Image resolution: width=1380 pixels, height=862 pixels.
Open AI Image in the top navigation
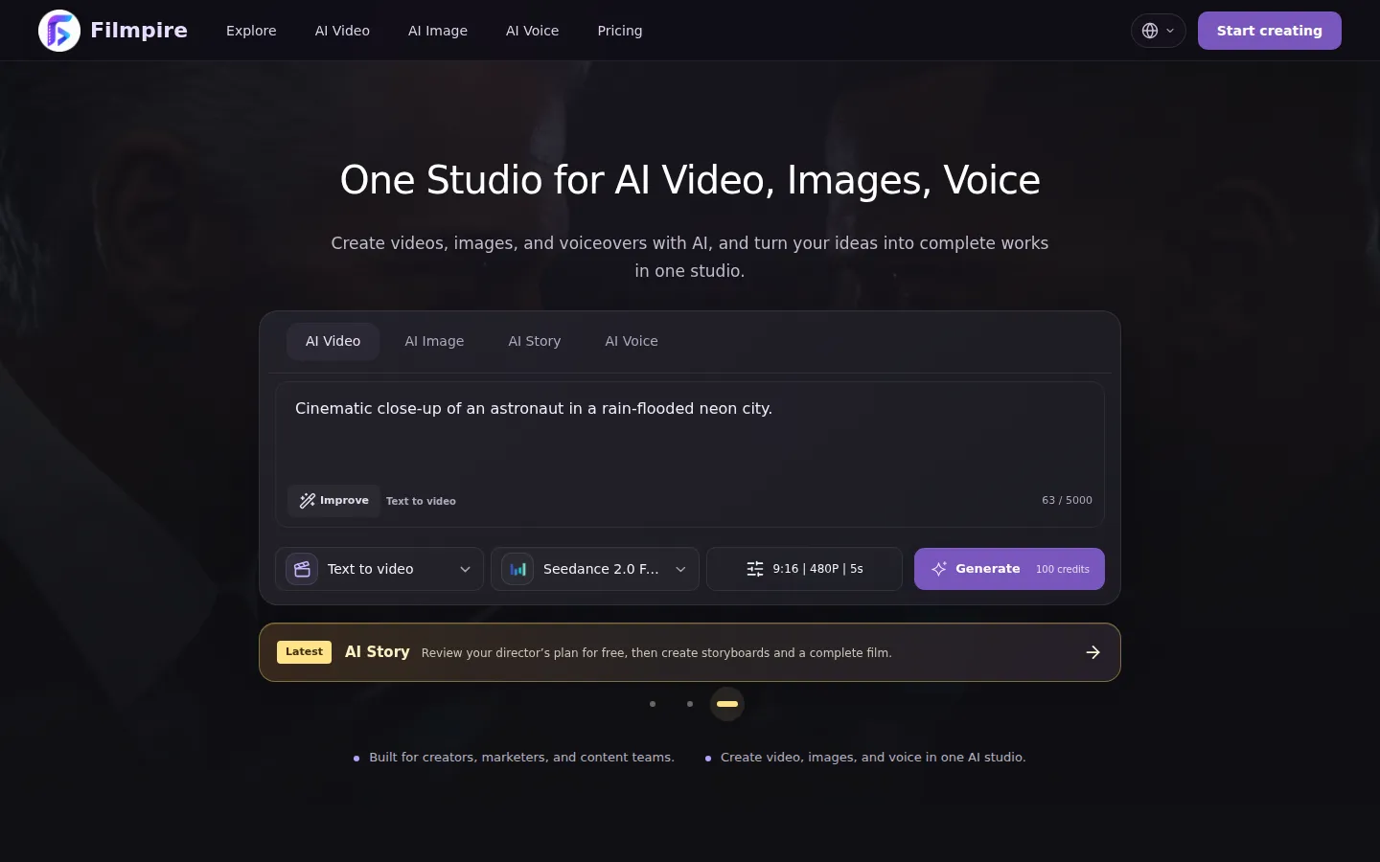(x=438, y=31)
